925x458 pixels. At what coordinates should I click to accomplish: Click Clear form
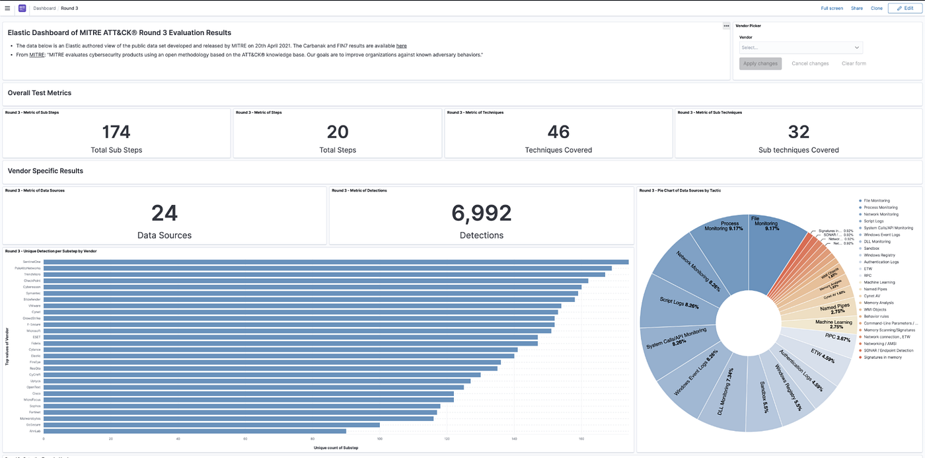tap(854, 63)
